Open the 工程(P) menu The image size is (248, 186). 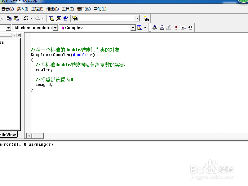[37, 9]
